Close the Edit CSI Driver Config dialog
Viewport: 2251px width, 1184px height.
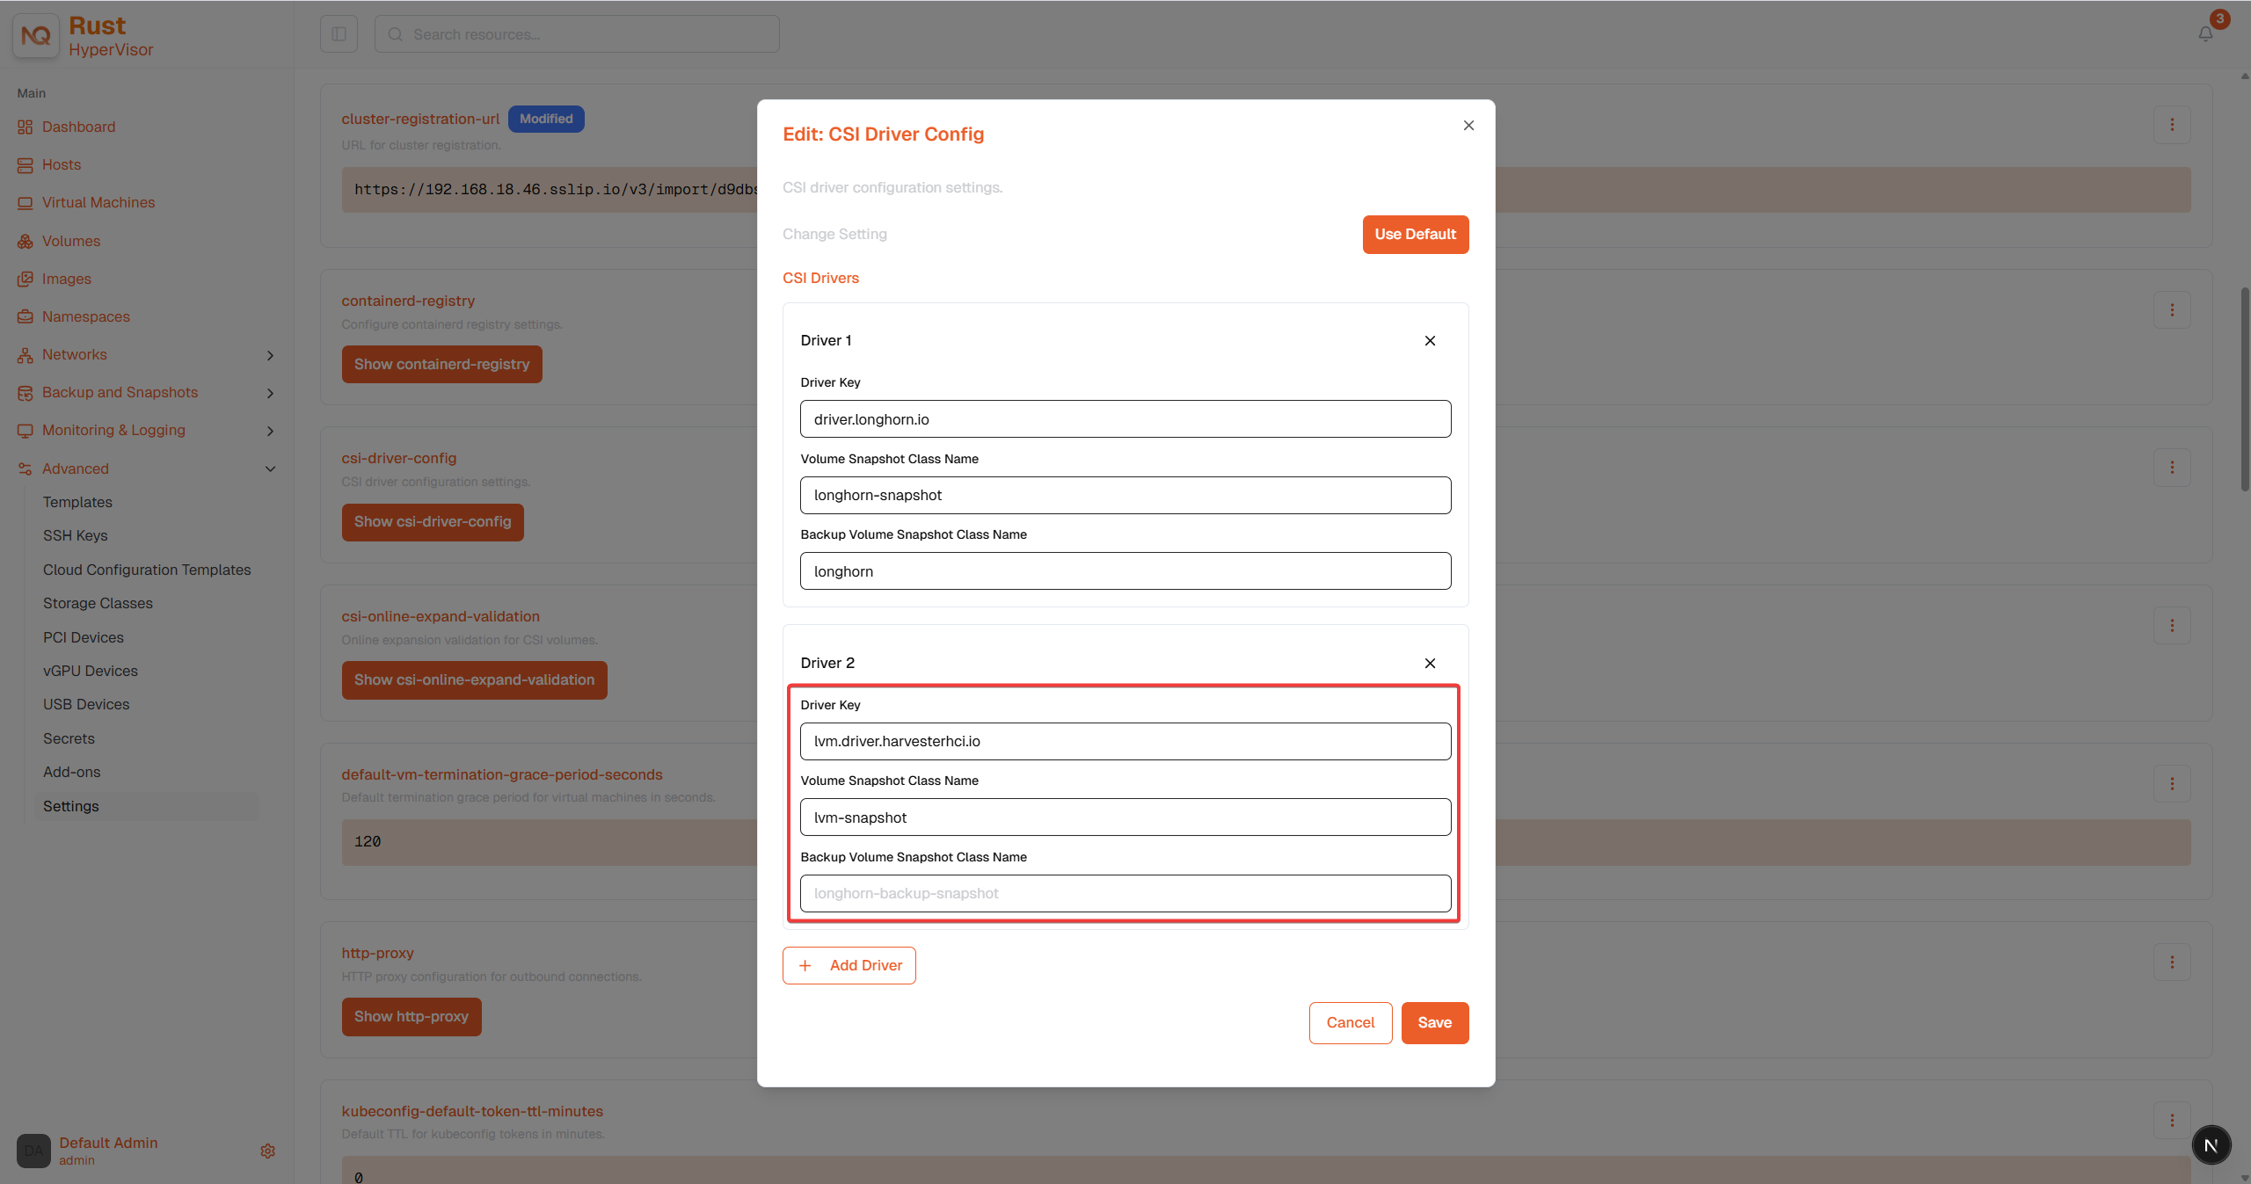pos(1468,126)
